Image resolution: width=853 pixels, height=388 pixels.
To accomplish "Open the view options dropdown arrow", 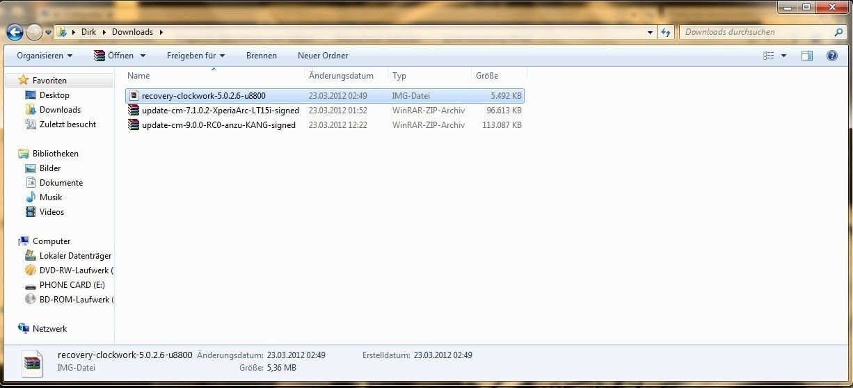I will coord(784,56).
